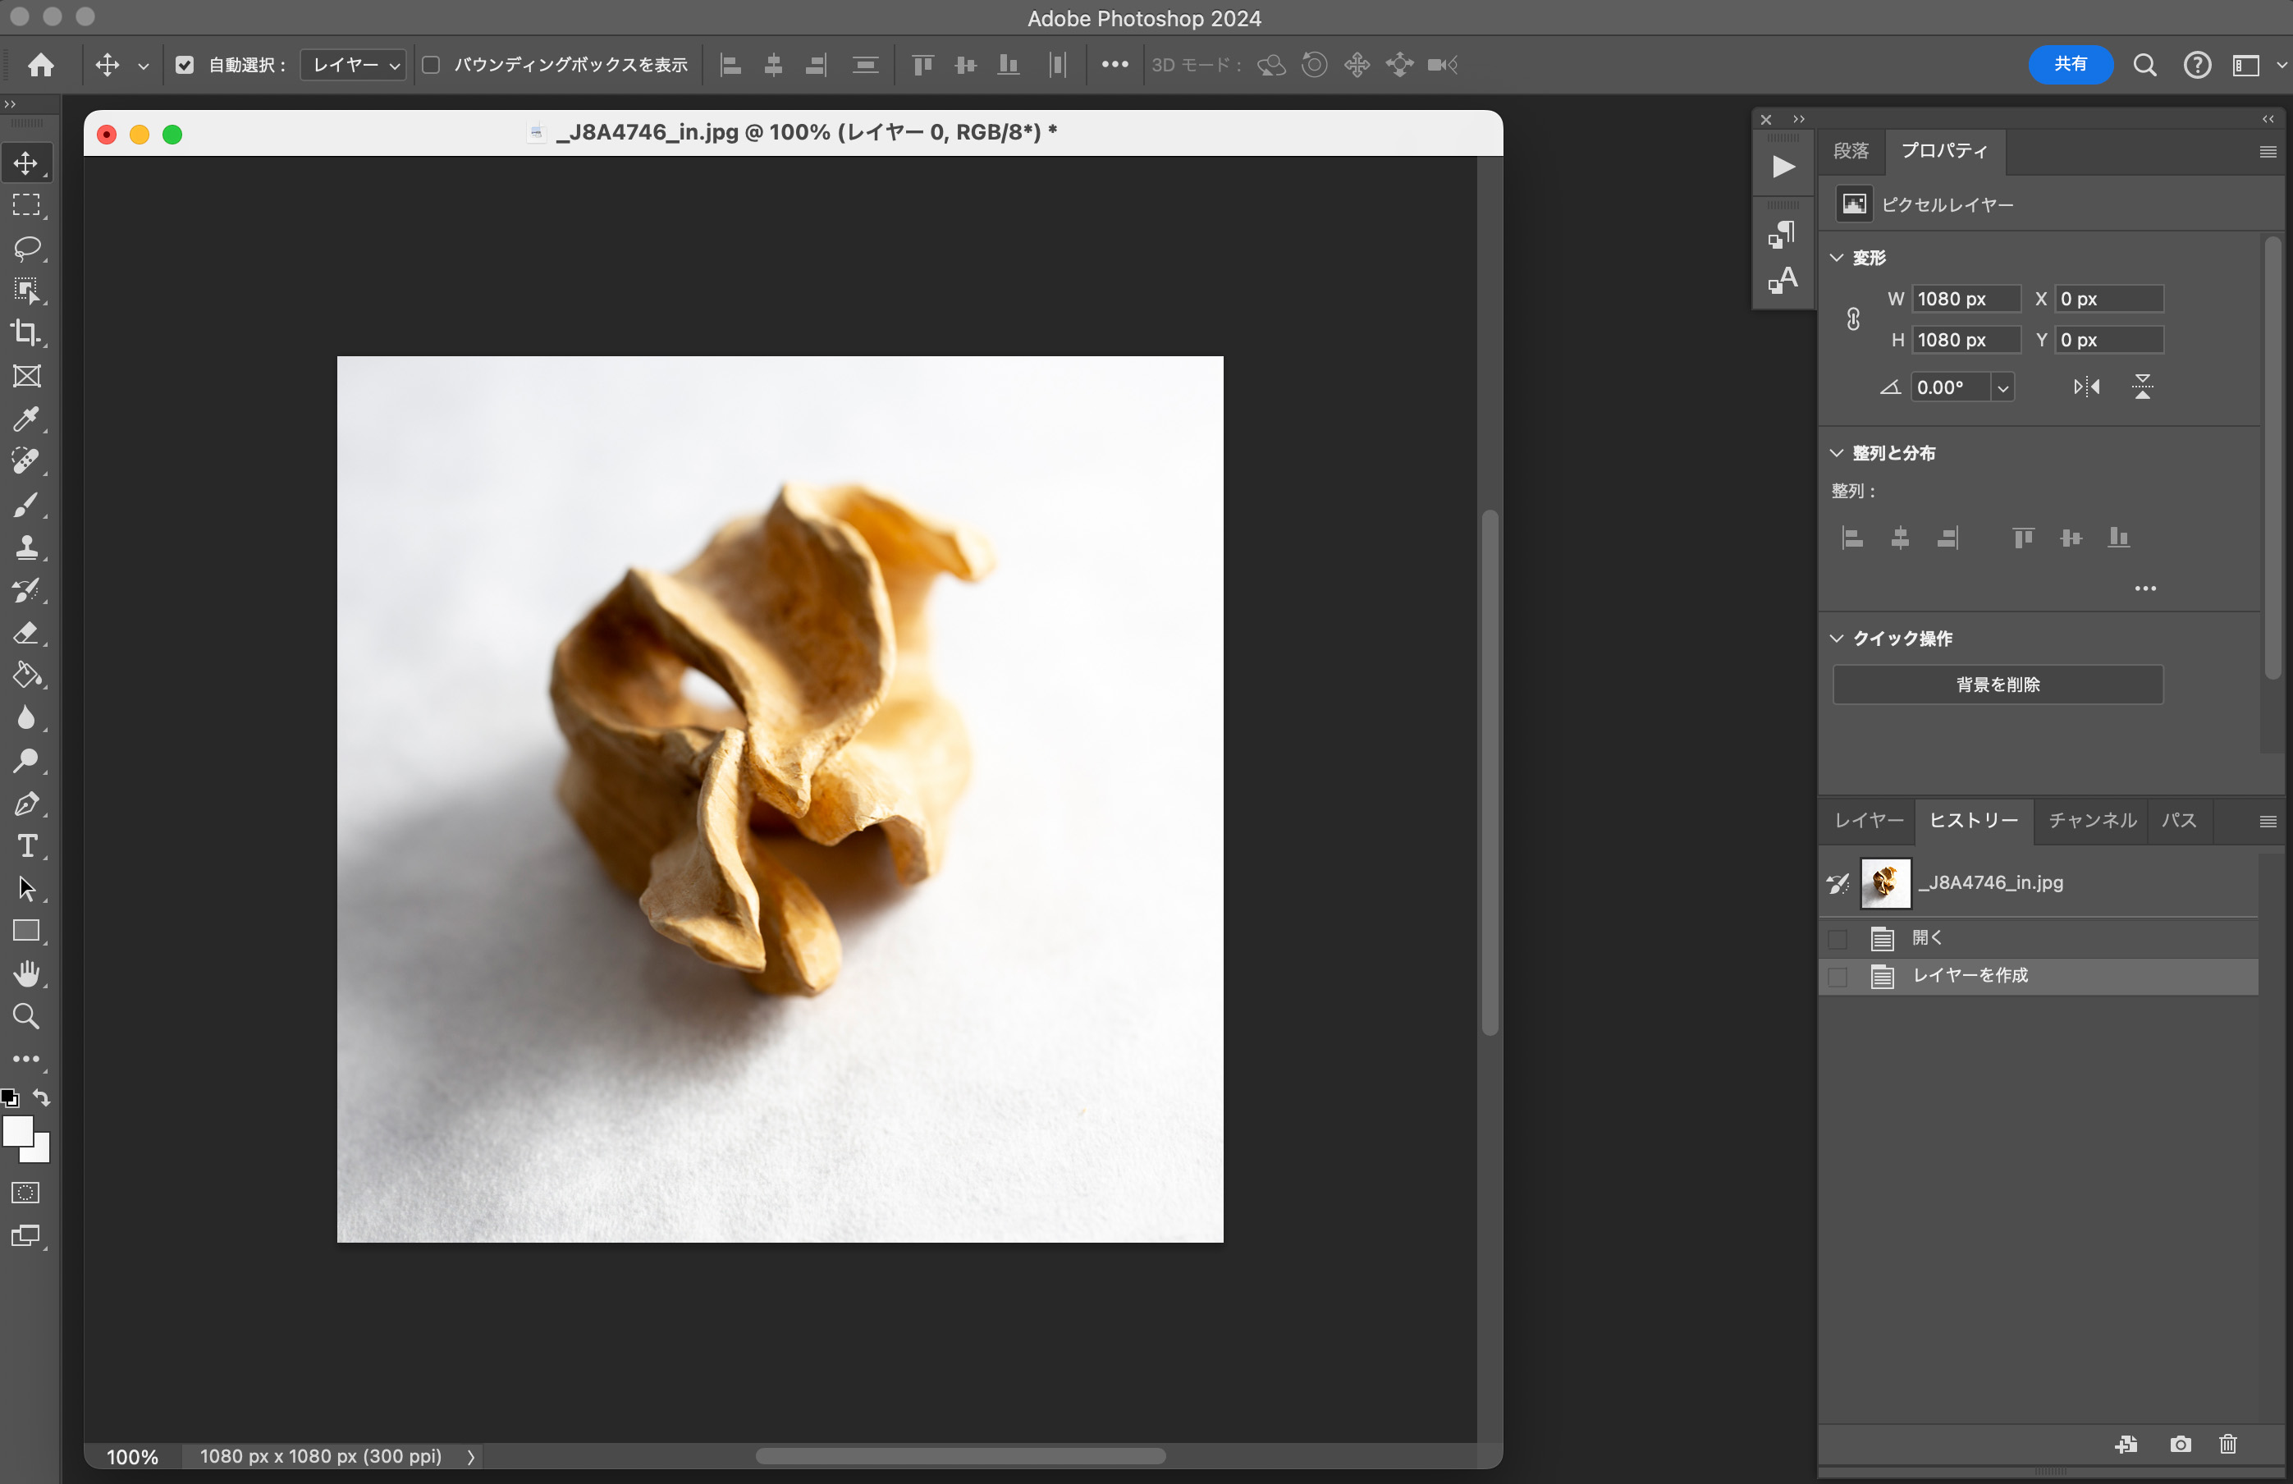
Task: Uncheck the 自動選択 checkbox
Action: (x=185, y=65)
